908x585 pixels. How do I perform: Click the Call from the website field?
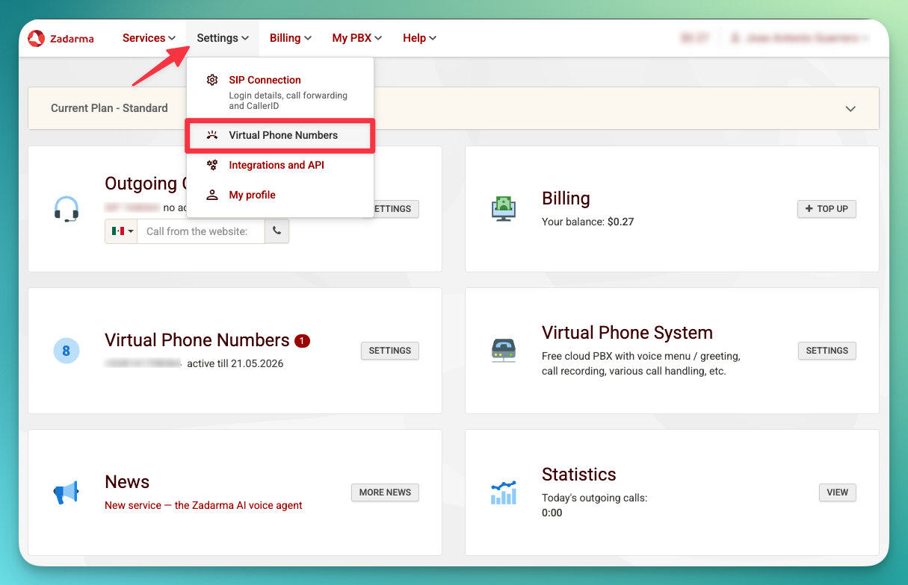point(200,231)
